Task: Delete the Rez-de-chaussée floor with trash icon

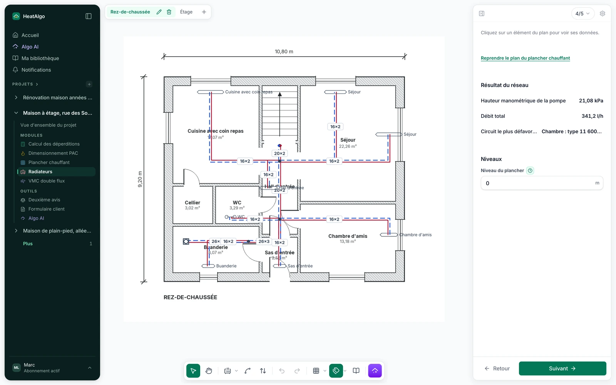Action: pyautogui.click(x=169, y=12)
